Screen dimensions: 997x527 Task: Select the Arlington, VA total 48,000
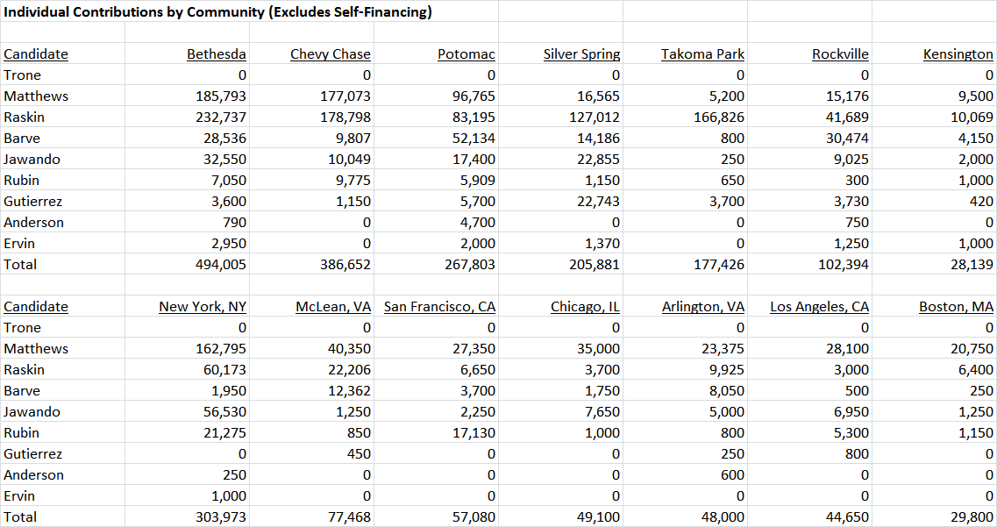[x=723, y=516]
